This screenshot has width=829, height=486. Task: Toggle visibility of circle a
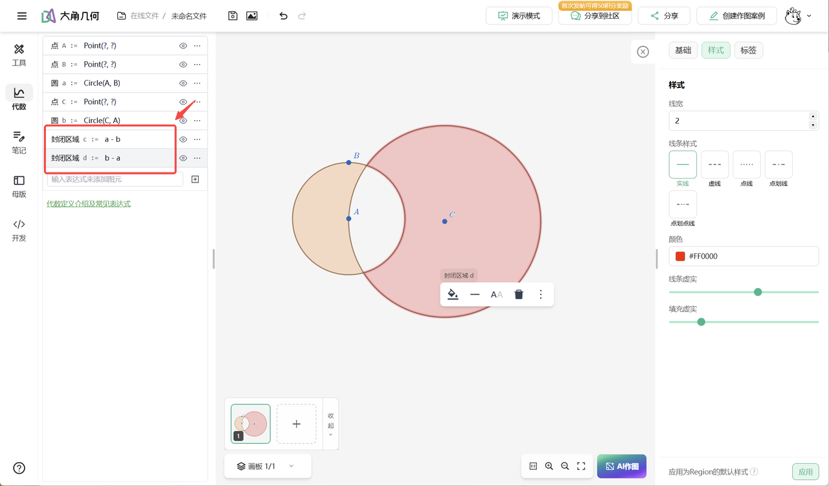[x=183, y=83]
